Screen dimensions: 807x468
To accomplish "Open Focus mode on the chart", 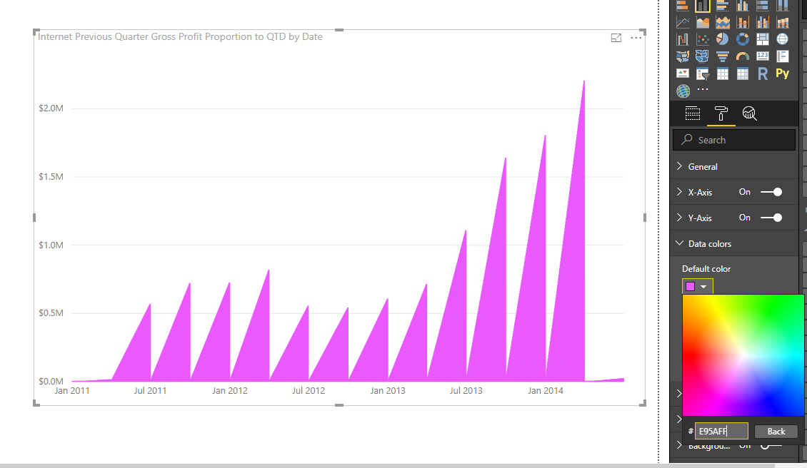I will [x=616, y=38].
